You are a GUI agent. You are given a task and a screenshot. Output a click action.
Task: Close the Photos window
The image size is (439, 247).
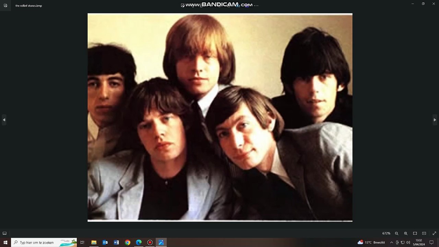(434, 4)
